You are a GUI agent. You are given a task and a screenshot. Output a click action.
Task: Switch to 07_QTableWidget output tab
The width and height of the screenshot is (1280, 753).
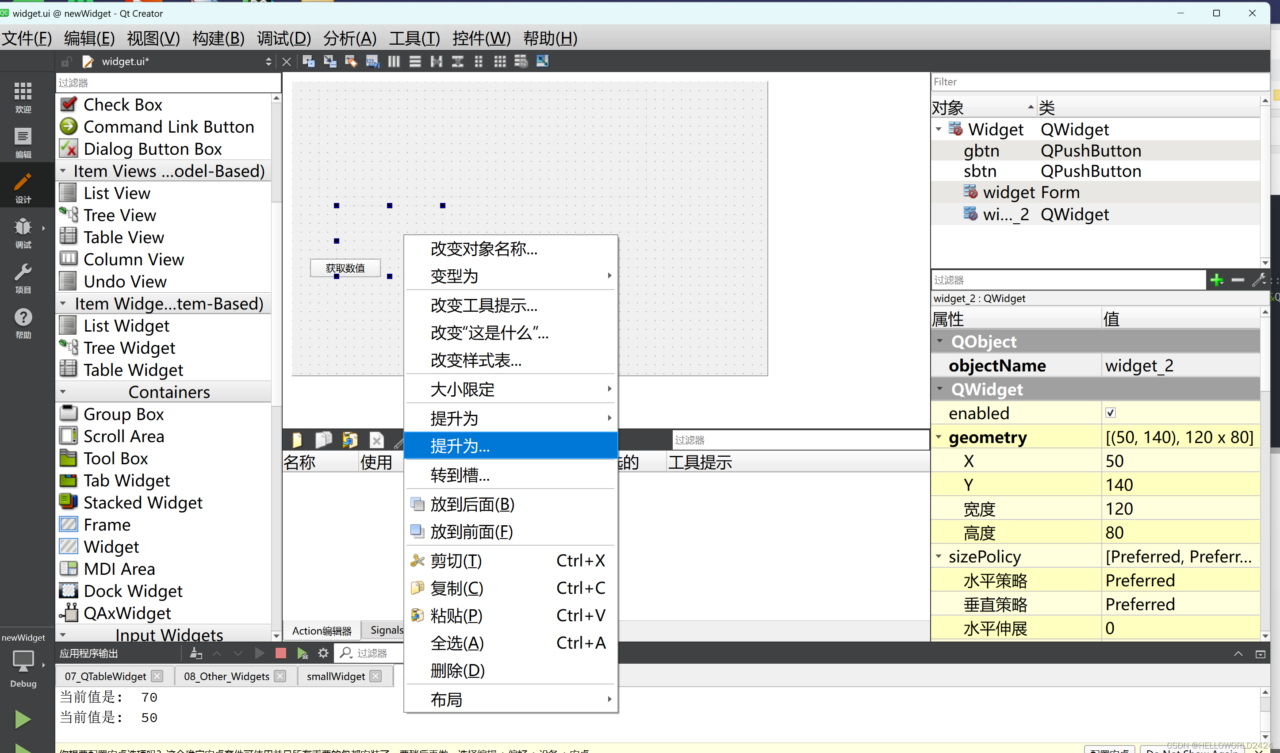point(105,676)
